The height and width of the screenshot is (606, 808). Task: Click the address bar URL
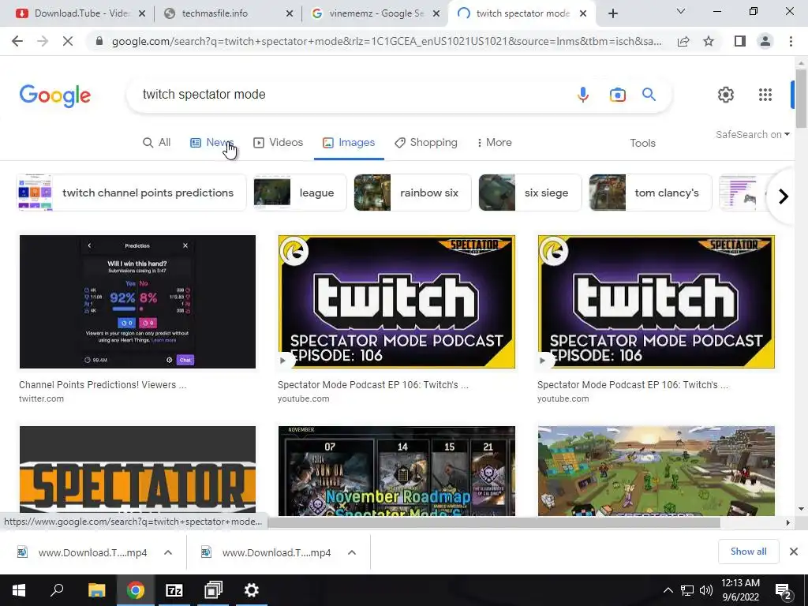point(387,41)
